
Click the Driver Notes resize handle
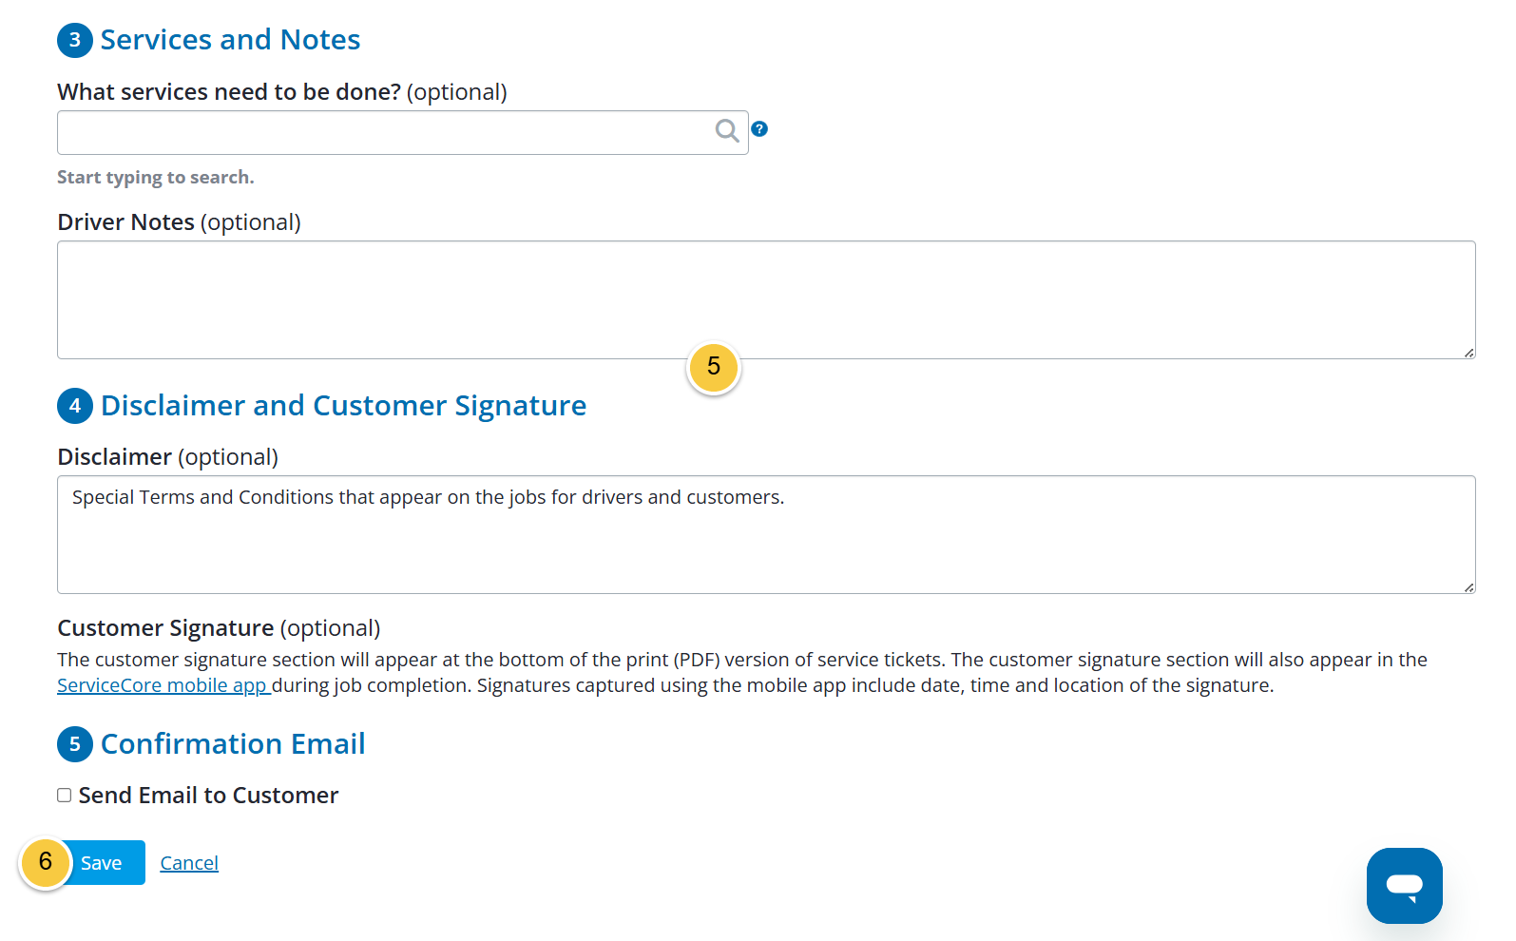point(1468,352)
